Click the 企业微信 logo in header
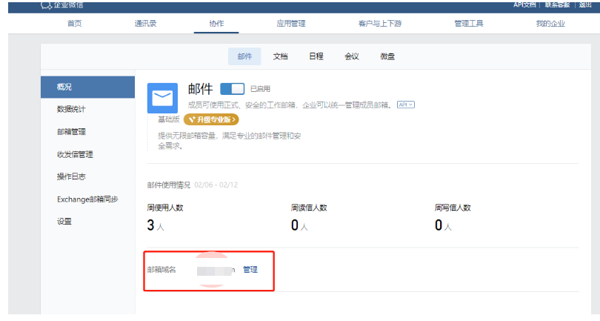This screenshot has height=321, width=600. [x=63, y=4]
